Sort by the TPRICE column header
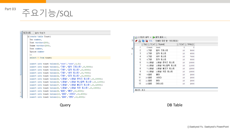The image size is (230, 129). click(189, 44)
